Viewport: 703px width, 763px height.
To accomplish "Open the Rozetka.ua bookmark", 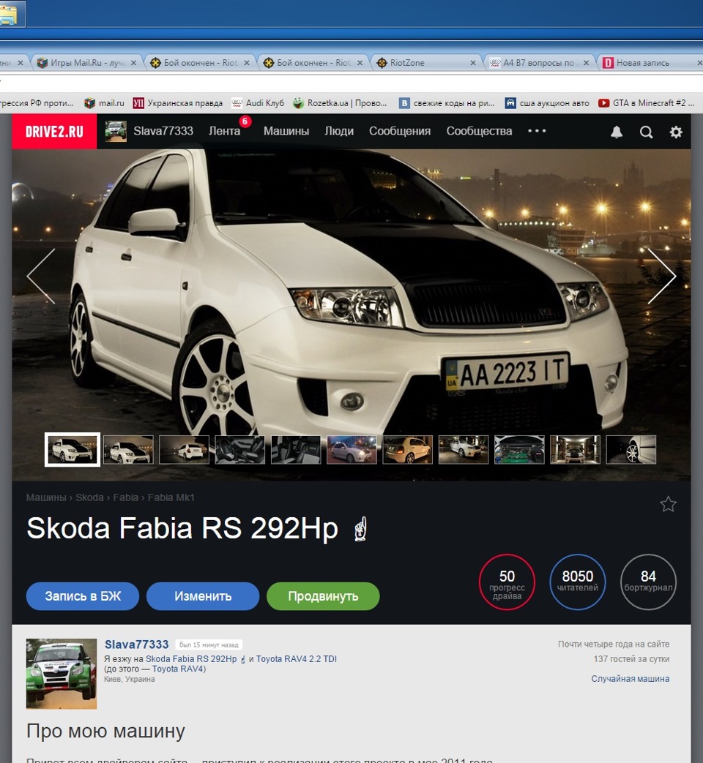I will tap(340, 103).
